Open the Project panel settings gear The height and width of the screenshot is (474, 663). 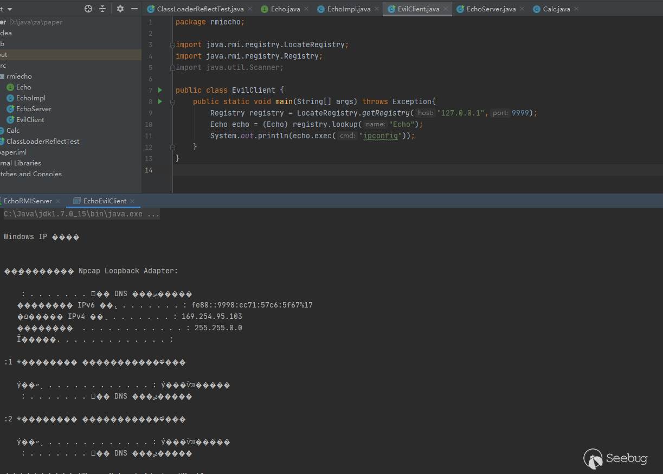[x=120, y=9]
